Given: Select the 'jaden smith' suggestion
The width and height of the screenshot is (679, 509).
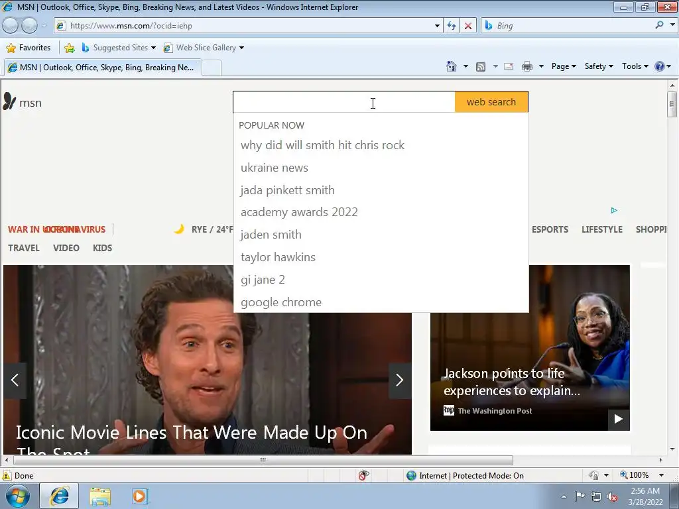Looking at the screenshot, I should (271, 235).
